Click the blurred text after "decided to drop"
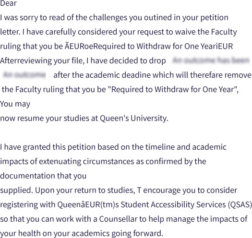The width and height of the screenshot is (252, 238). (211, 60)
